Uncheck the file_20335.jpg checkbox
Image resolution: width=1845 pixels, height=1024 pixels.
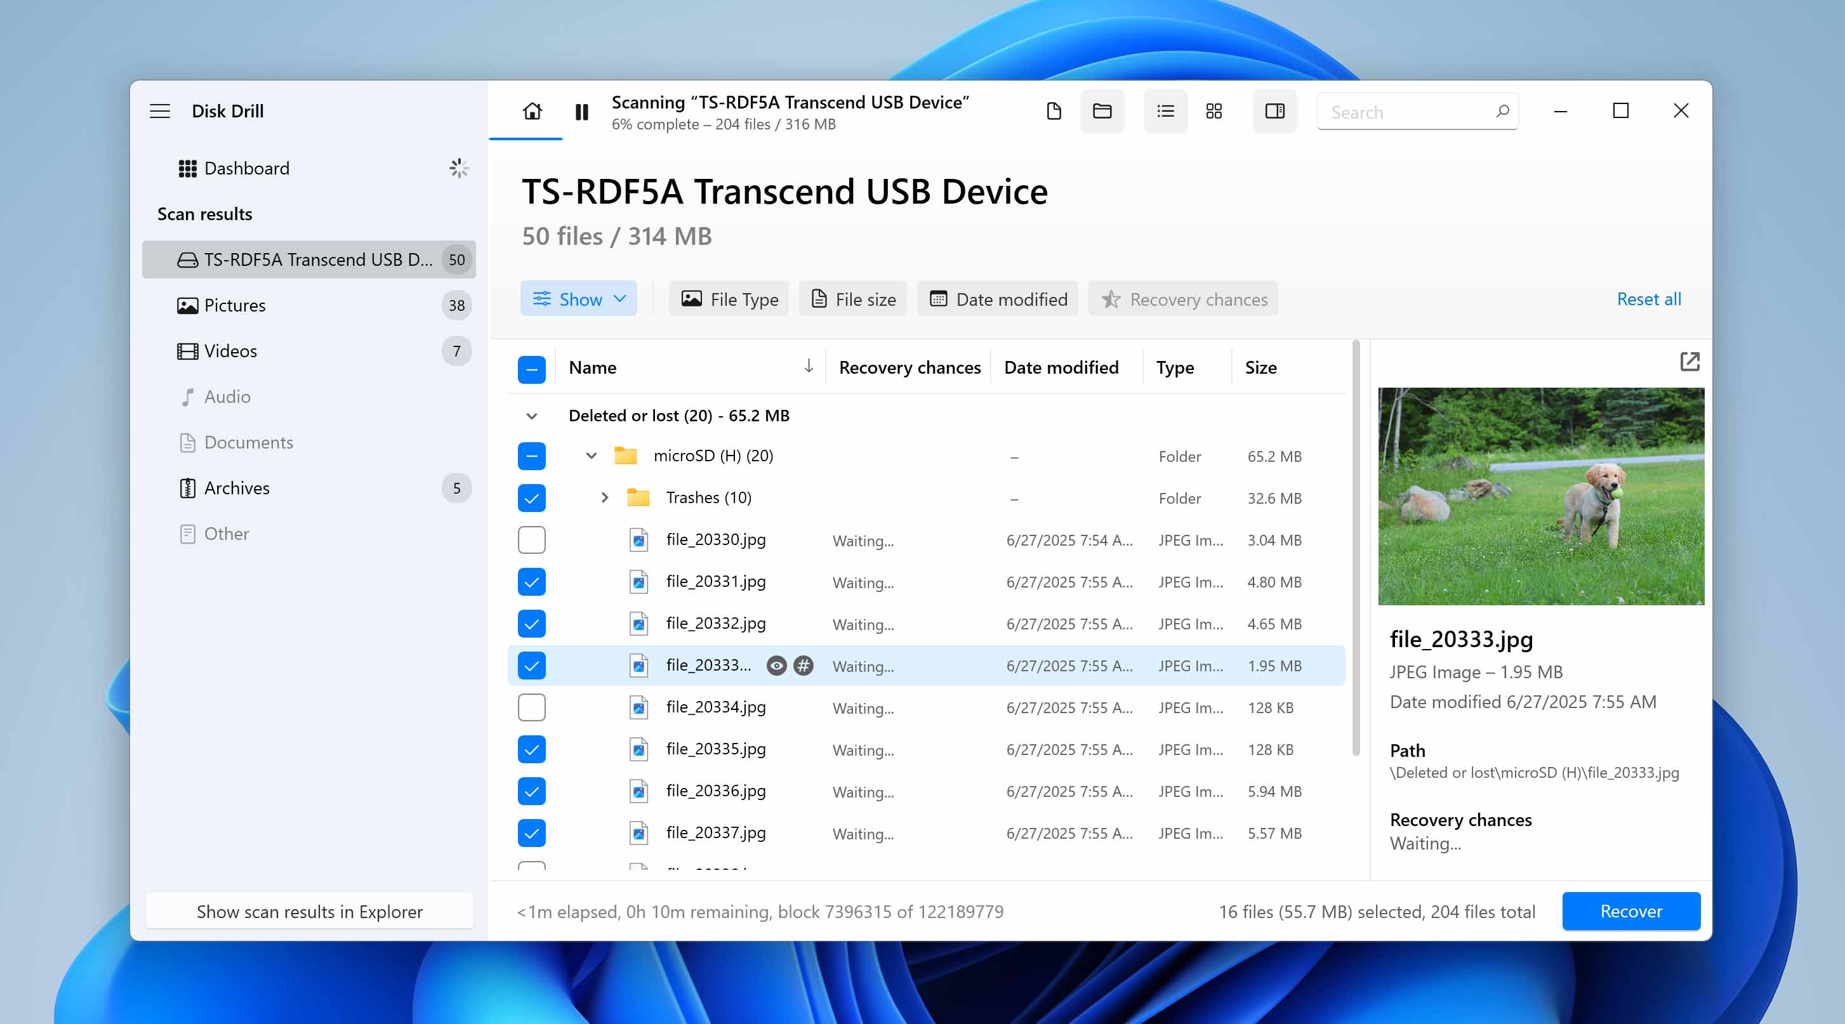531,749
